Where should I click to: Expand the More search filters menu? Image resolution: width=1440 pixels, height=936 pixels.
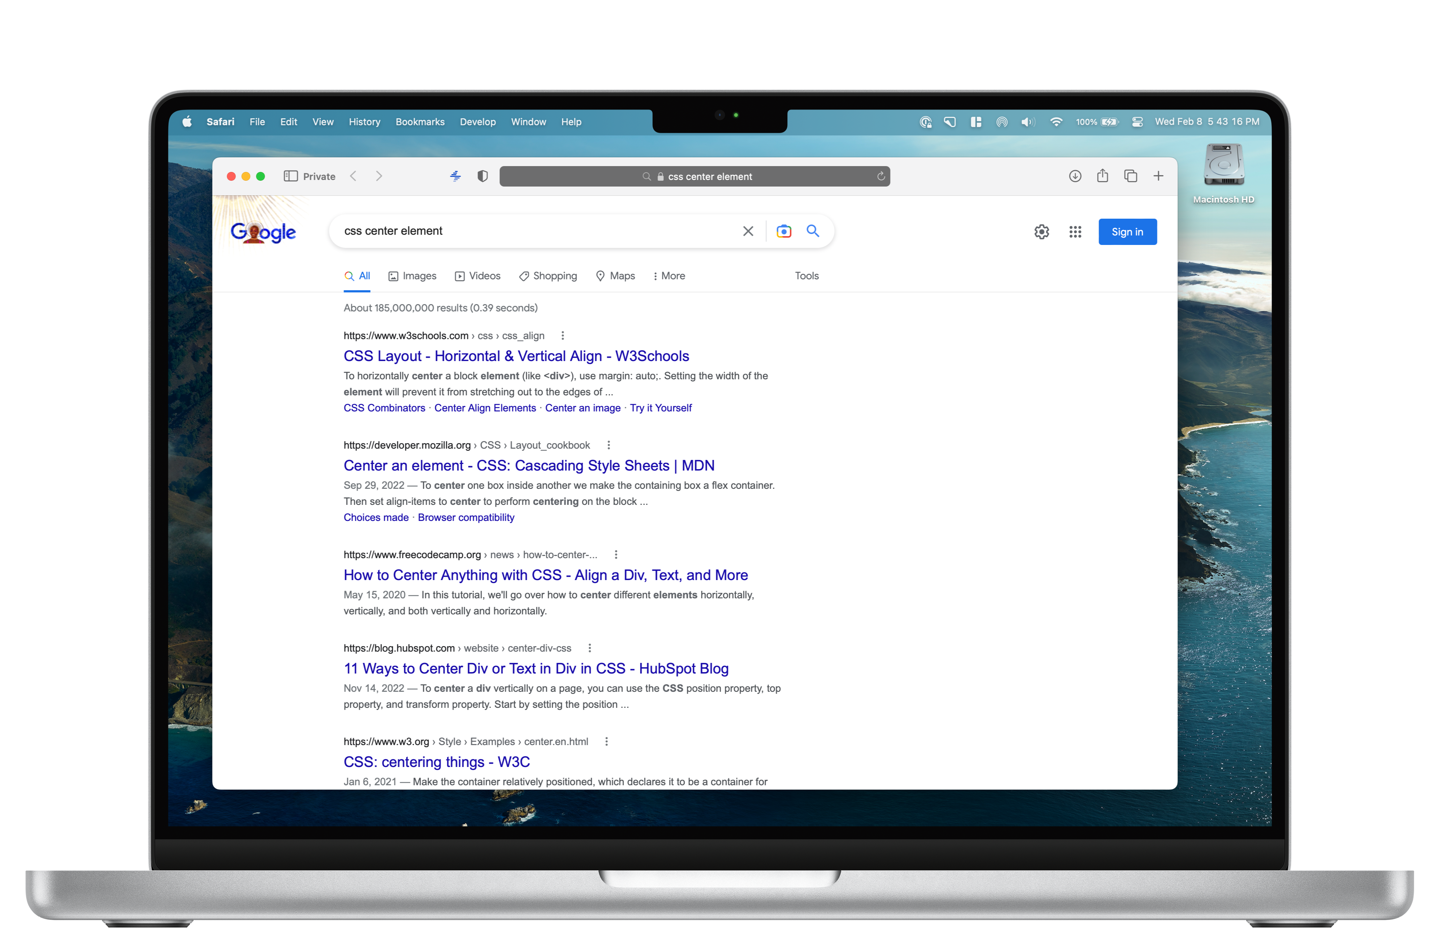point(669,276)
